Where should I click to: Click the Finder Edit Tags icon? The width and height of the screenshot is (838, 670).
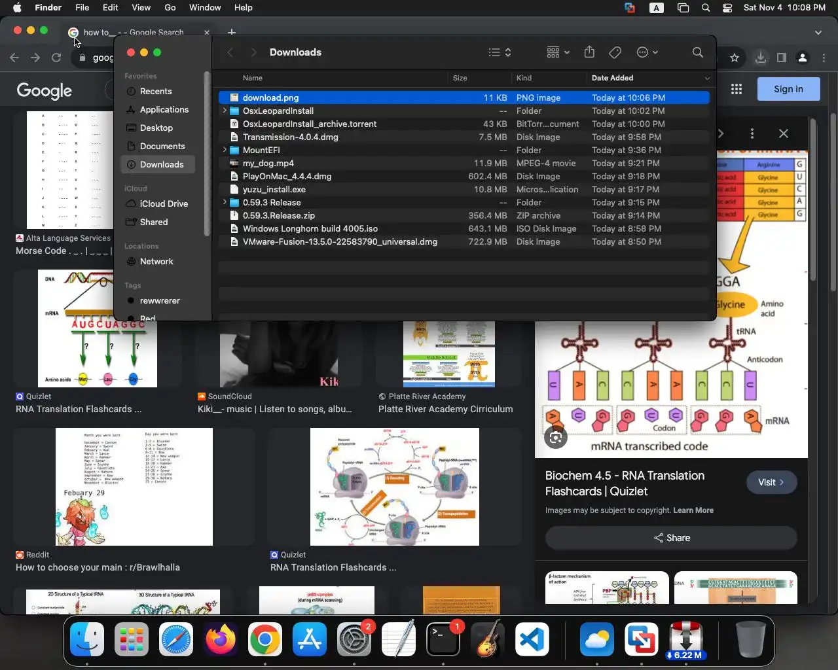[615, 52]
